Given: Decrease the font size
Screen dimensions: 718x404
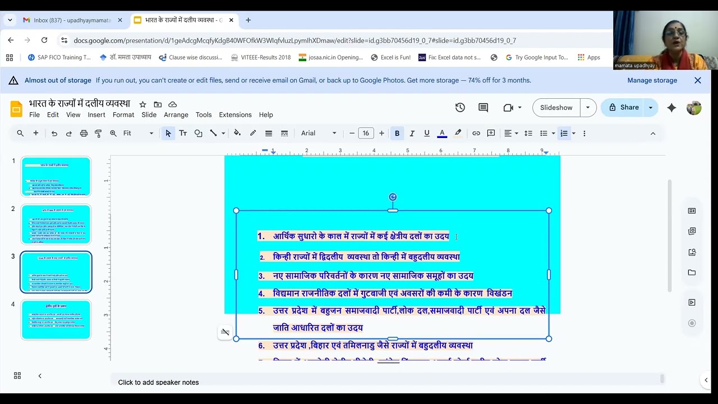Looking at the screenshot, I should pos(352,133).
